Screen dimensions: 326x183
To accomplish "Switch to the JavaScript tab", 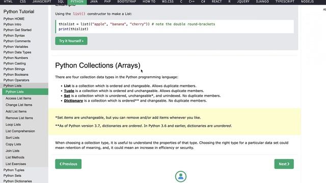I will pos(42,2).
